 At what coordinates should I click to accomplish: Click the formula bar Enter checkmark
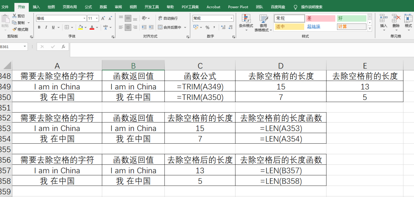click(53, 47)
